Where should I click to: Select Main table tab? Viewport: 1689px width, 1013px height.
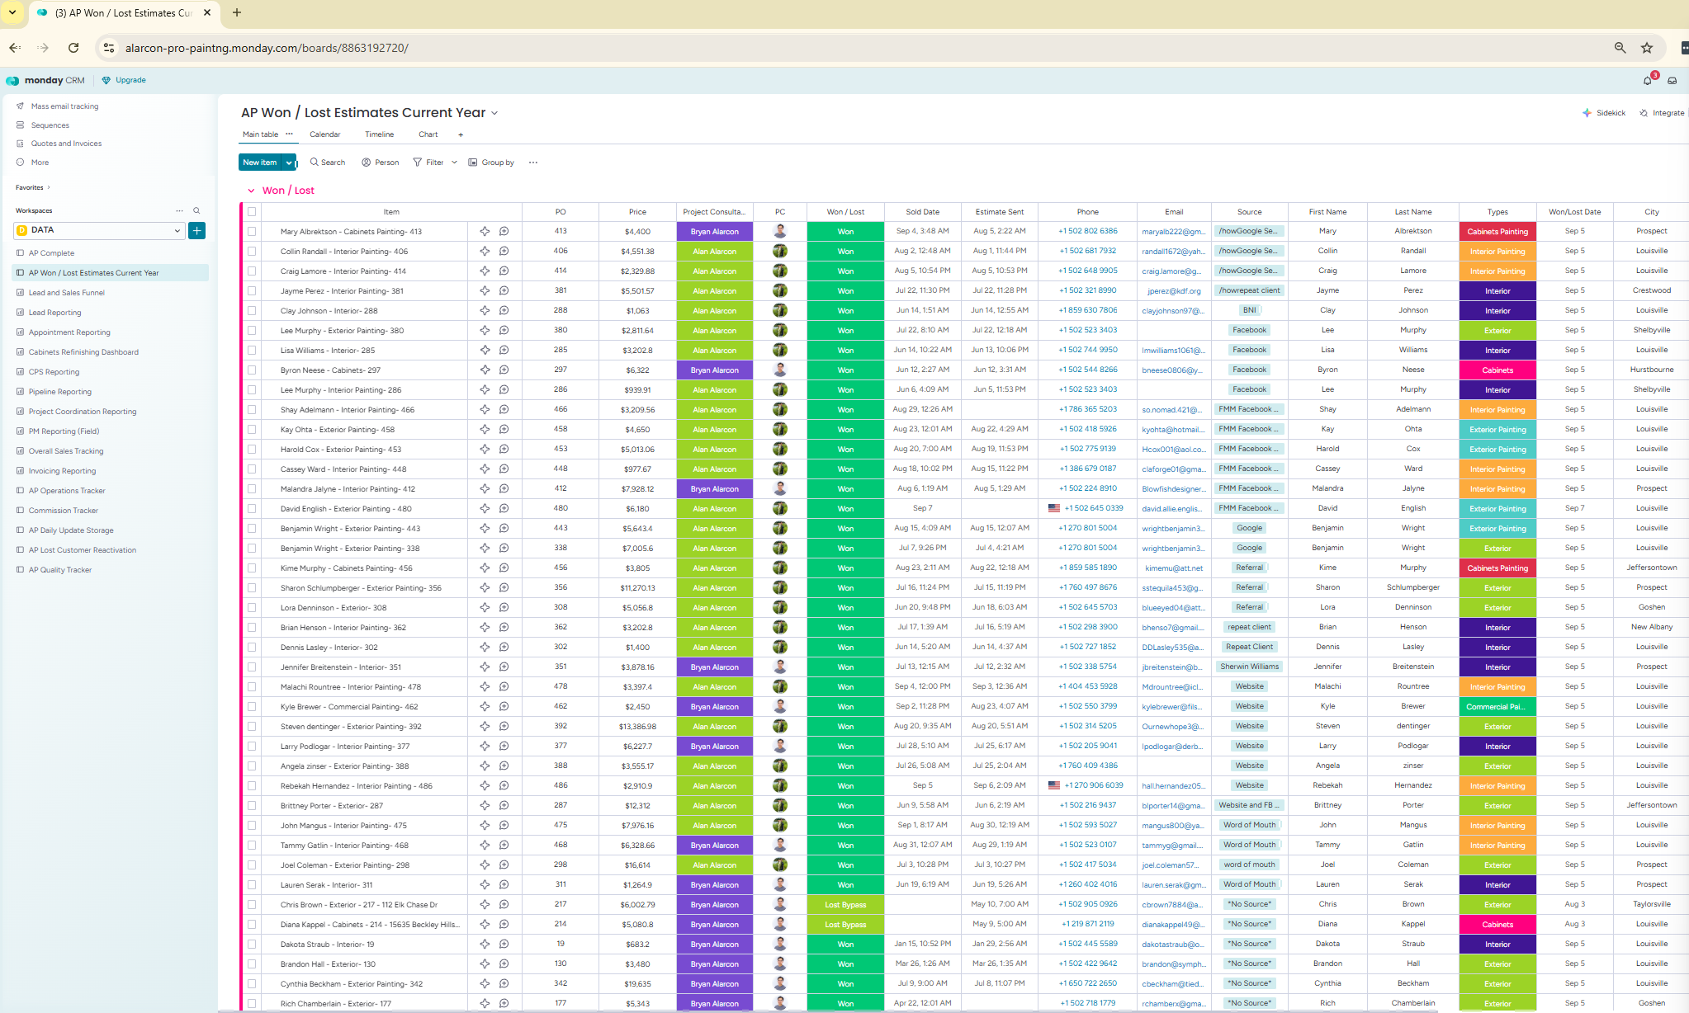(x=260, y=134)
